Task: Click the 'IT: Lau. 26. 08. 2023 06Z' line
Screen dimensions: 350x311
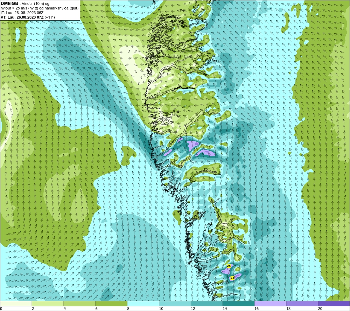Action: tap(22, 13)
